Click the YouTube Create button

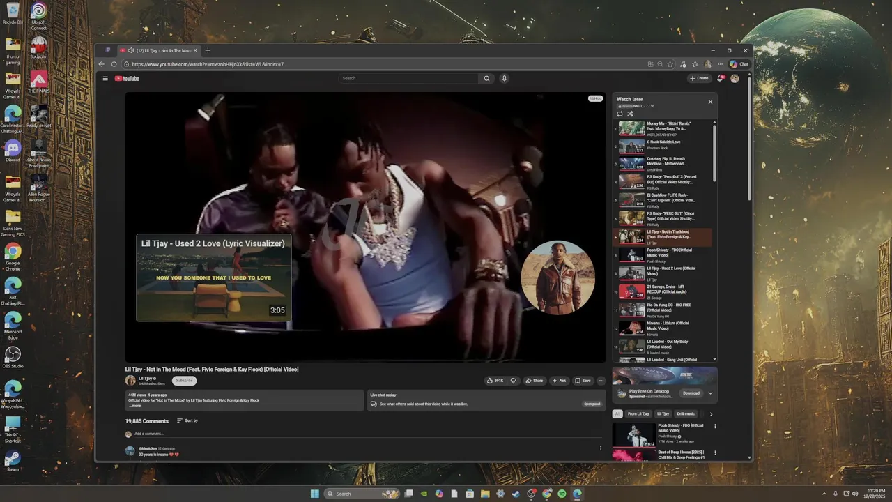point(699,78)
